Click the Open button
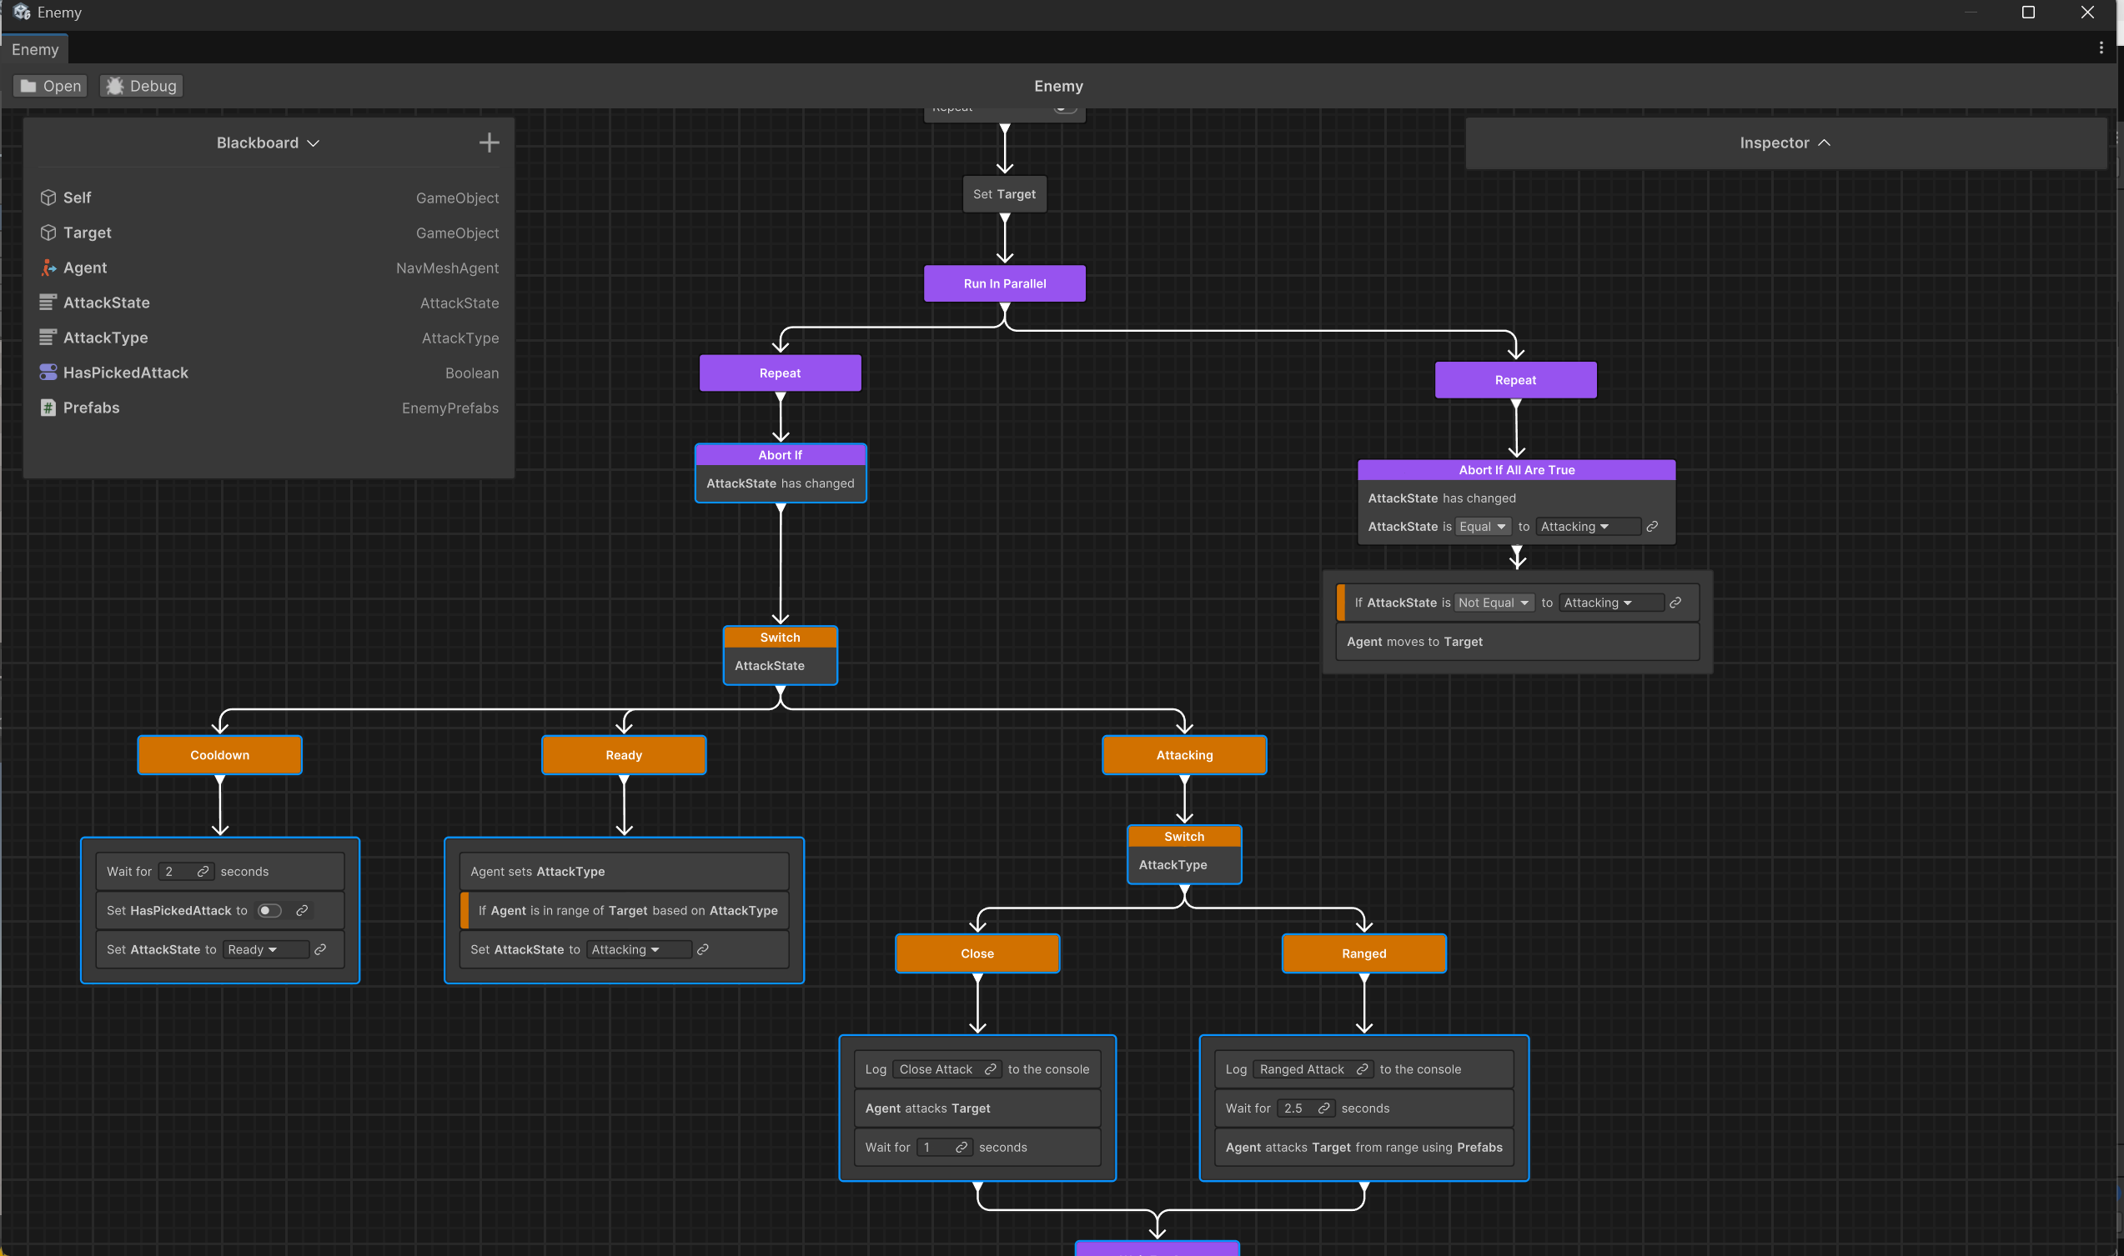Screen dimensions: 2124x1256 (49, 86)
